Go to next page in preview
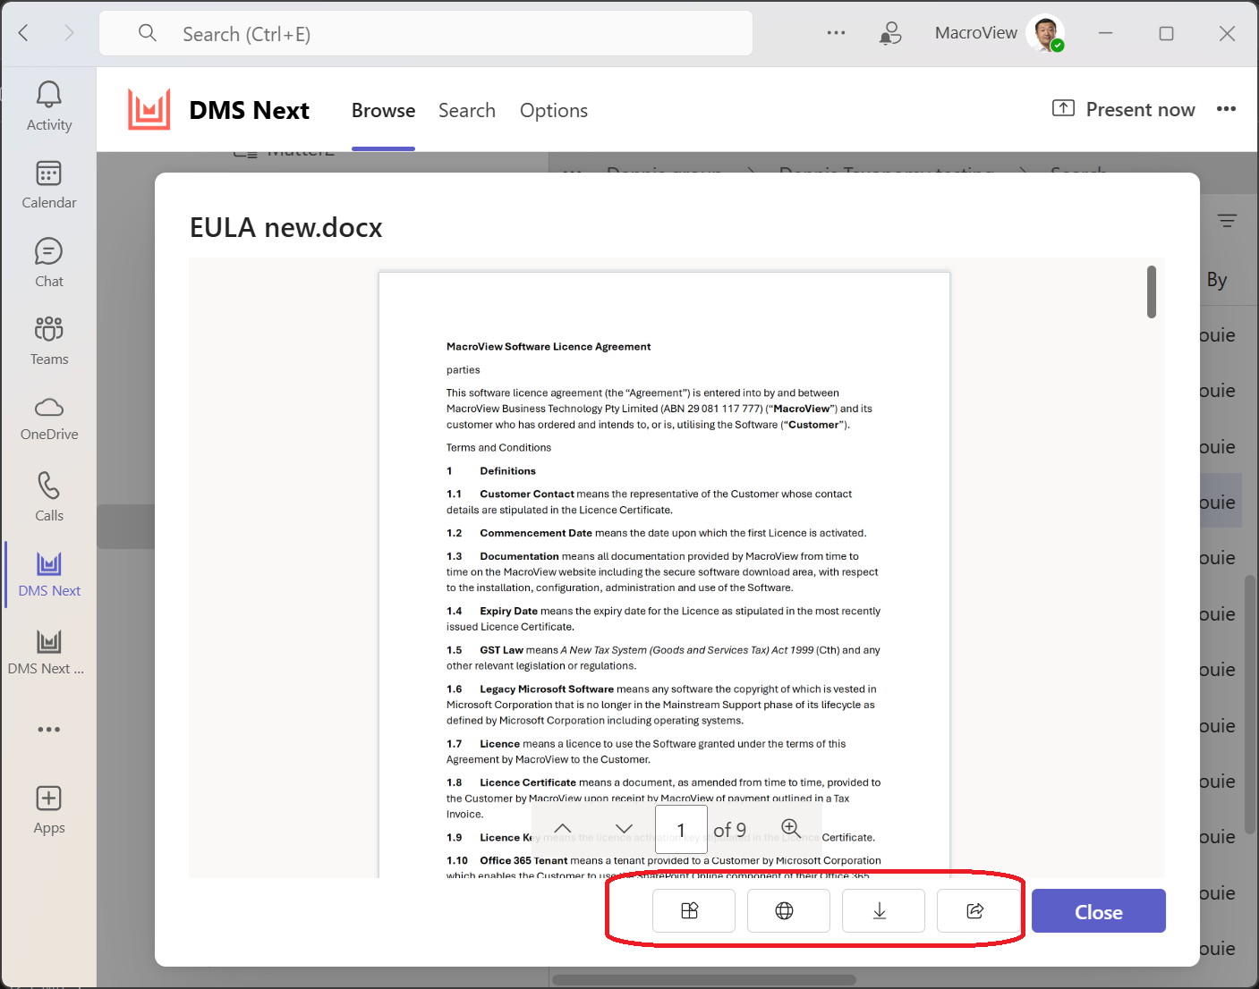 pos(625,829)
